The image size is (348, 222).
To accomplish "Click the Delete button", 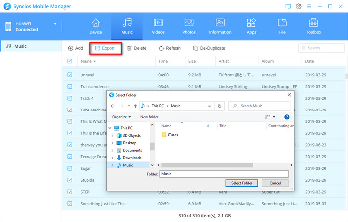I will pyautogui.click(x=137, y=48).
